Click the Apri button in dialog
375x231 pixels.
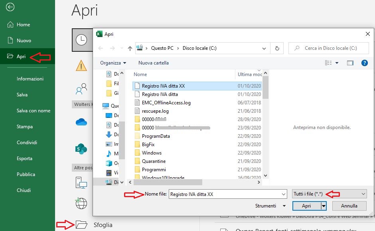(306, 206)
